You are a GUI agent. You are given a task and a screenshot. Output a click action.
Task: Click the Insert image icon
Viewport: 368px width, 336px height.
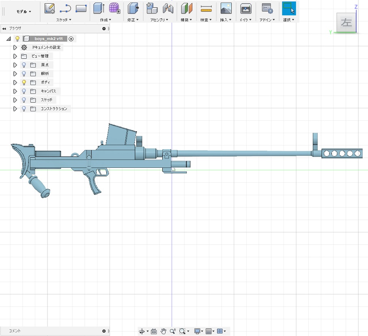226,8
